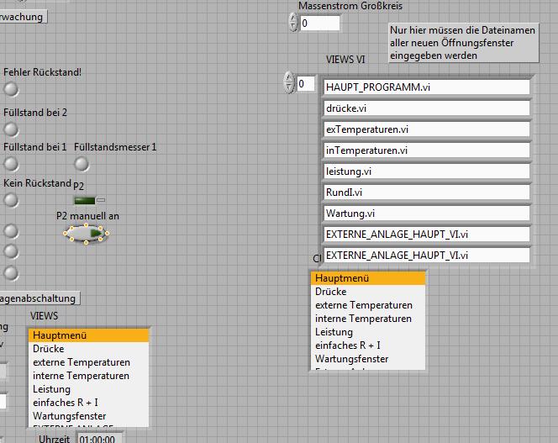This screenshot has width=558, height=443.
Task: Activate the P2 manuell an oval button
Action: (x=86, y=234)
